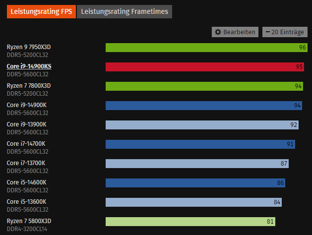Select the Core i7-13700K label
312x235 pixels.
click(26, 163)
